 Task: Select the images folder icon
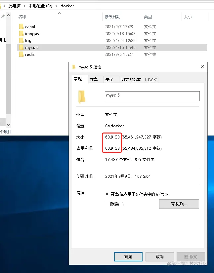21,34
